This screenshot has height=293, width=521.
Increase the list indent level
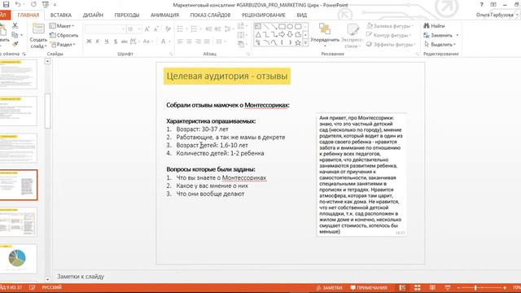point(217,29)
